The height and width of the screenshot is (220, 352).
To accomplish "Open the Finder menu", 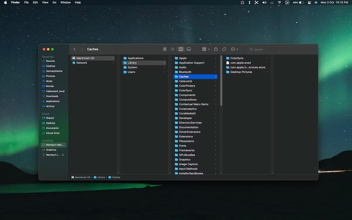I will pyautogui.click(x=15, y=2).
